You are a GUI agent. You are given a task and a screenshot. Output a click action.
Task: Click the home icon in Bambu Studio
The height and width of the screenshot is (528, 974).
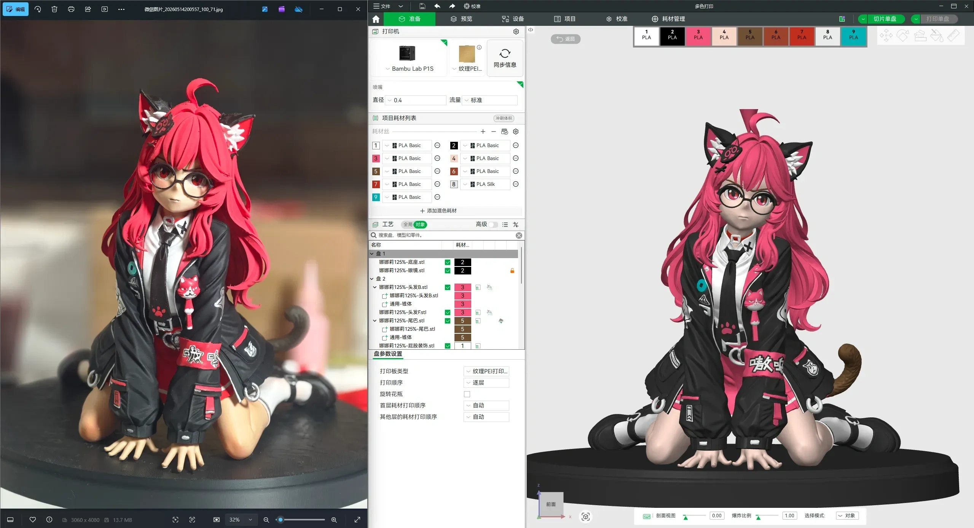coord(376,19)
